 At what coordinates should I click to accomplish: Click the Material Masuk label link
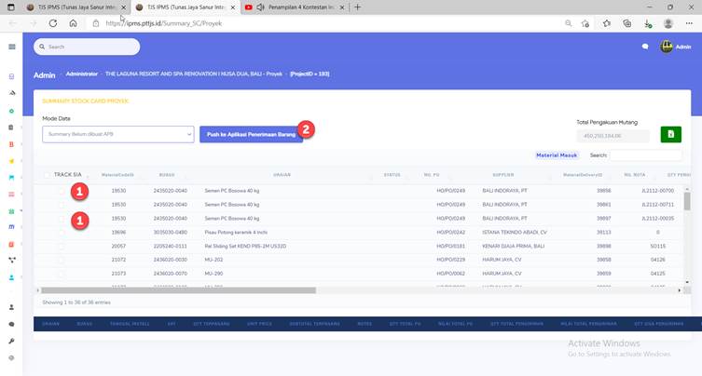pyautogui.click(x=557, y=155)
